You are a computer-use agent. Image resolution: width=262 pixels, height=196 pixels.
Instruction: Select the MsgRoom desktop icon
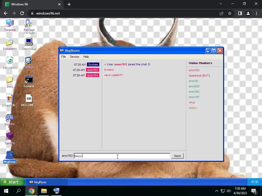click(x=10, y=157)
